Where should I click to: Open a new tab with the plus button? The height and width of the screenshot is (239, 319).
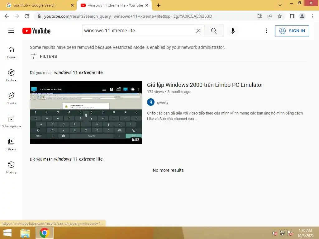click(x=159, y=6)
